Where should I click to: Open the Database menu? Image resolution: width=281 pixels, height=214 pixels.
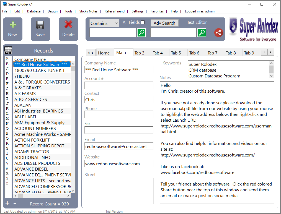pos(34,11)
